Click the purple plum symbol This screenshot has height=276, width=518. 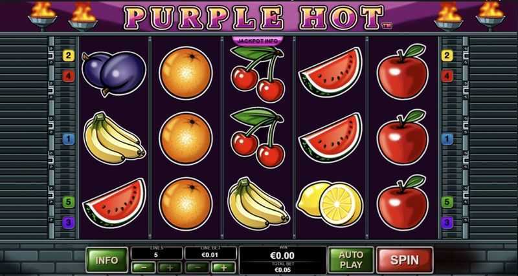pyautogui.click(x=114, y=73)
